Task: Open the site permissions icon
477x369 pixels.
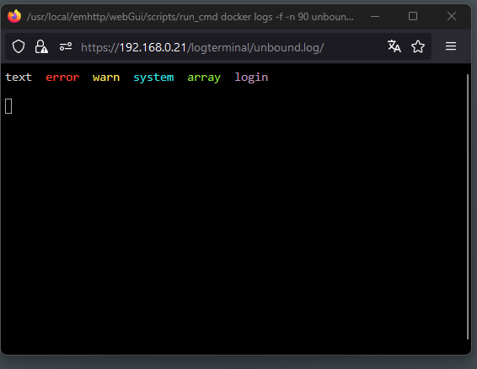Action: pyautogui.click(x=66, y=47)
